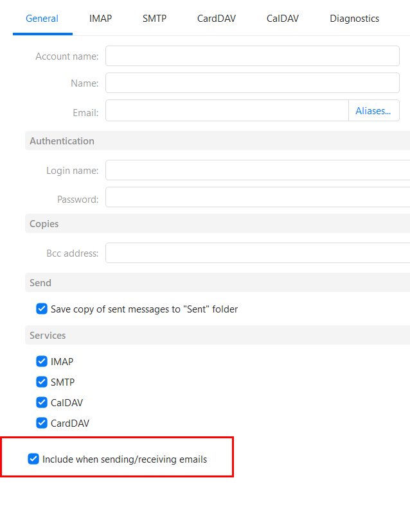Go to the CalDAV tab
This screenshot has height=505, width=410.
[283, 19]
